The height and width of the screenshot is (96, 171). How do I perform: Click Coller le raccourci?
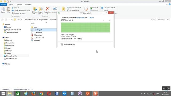pos(18,13)
